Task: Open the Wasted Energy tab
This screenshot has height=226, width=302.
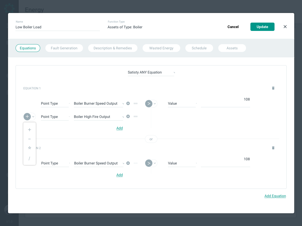Action: pos(161,48)
